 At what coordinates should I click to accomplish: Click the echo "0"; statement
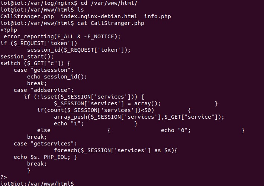click(176, 130)
